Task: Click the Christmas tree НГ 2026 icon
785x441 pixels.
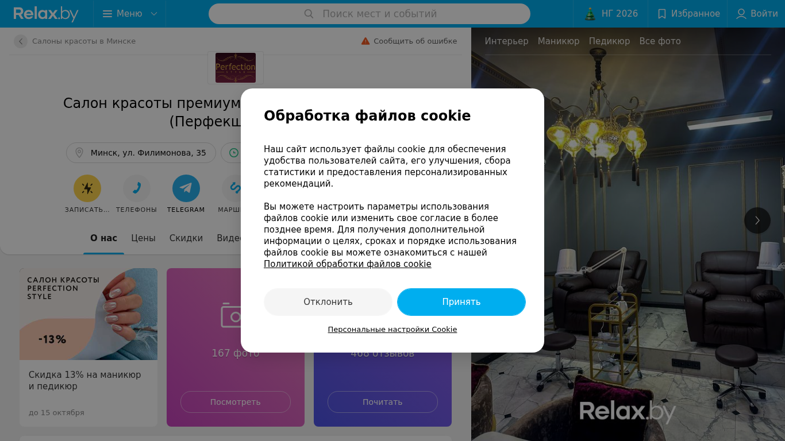Action: [x=590, y=14]
